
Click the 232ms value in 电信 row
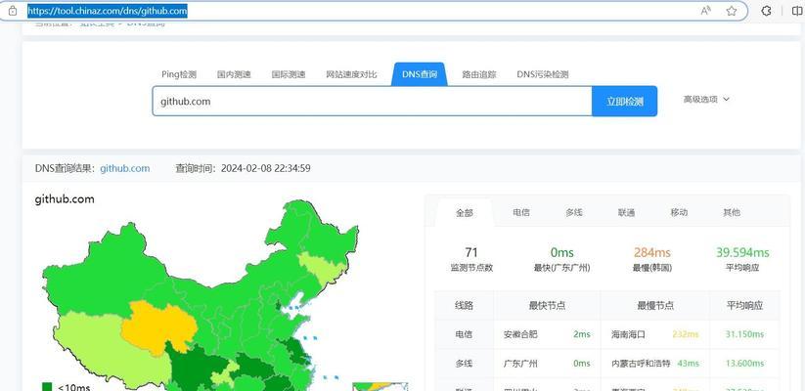[x=686, y=334]
